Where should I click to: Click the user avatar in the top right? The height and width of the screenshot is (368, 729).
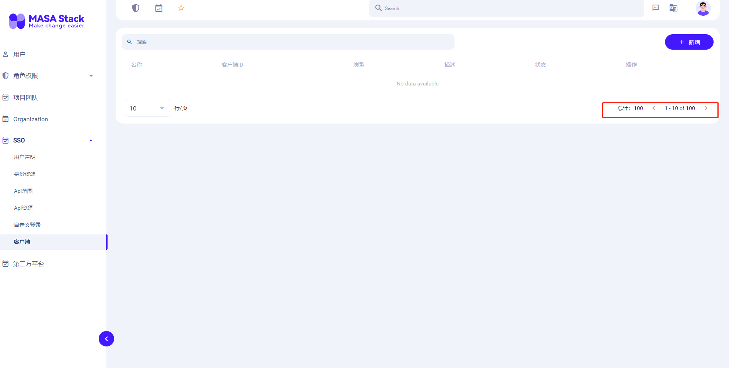tap(703, 8)
